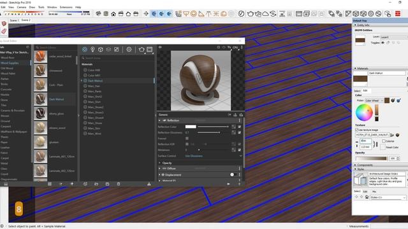408x229 pixels.
Task: Open the Window menu
Action: 52,7
